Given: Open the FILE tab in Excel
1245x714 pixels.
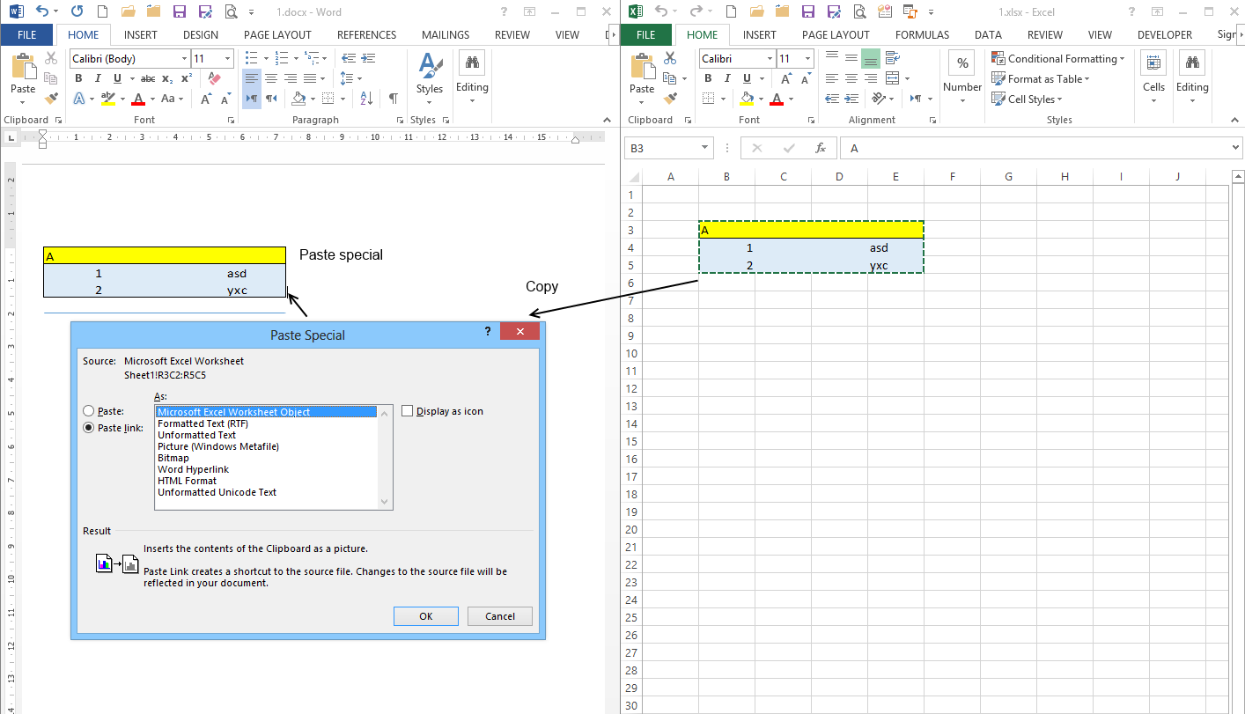Looking at the screenshot, I should click(x=645, y=35).
